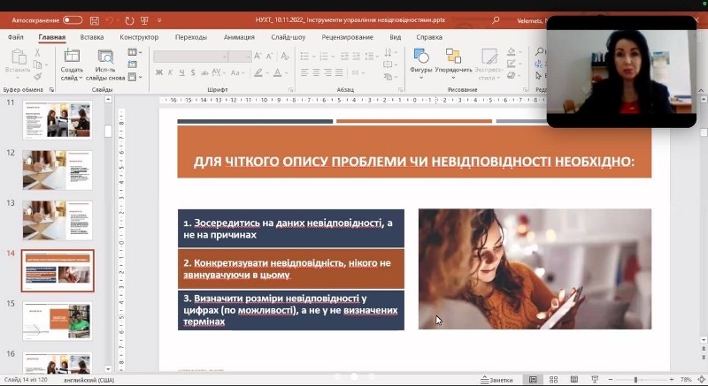The image size is (708, 386).
Task: Click the Text Direction icon
Action: 389,53
